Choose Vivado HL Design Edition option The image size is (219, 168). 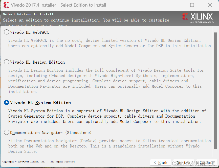point(7,62)
